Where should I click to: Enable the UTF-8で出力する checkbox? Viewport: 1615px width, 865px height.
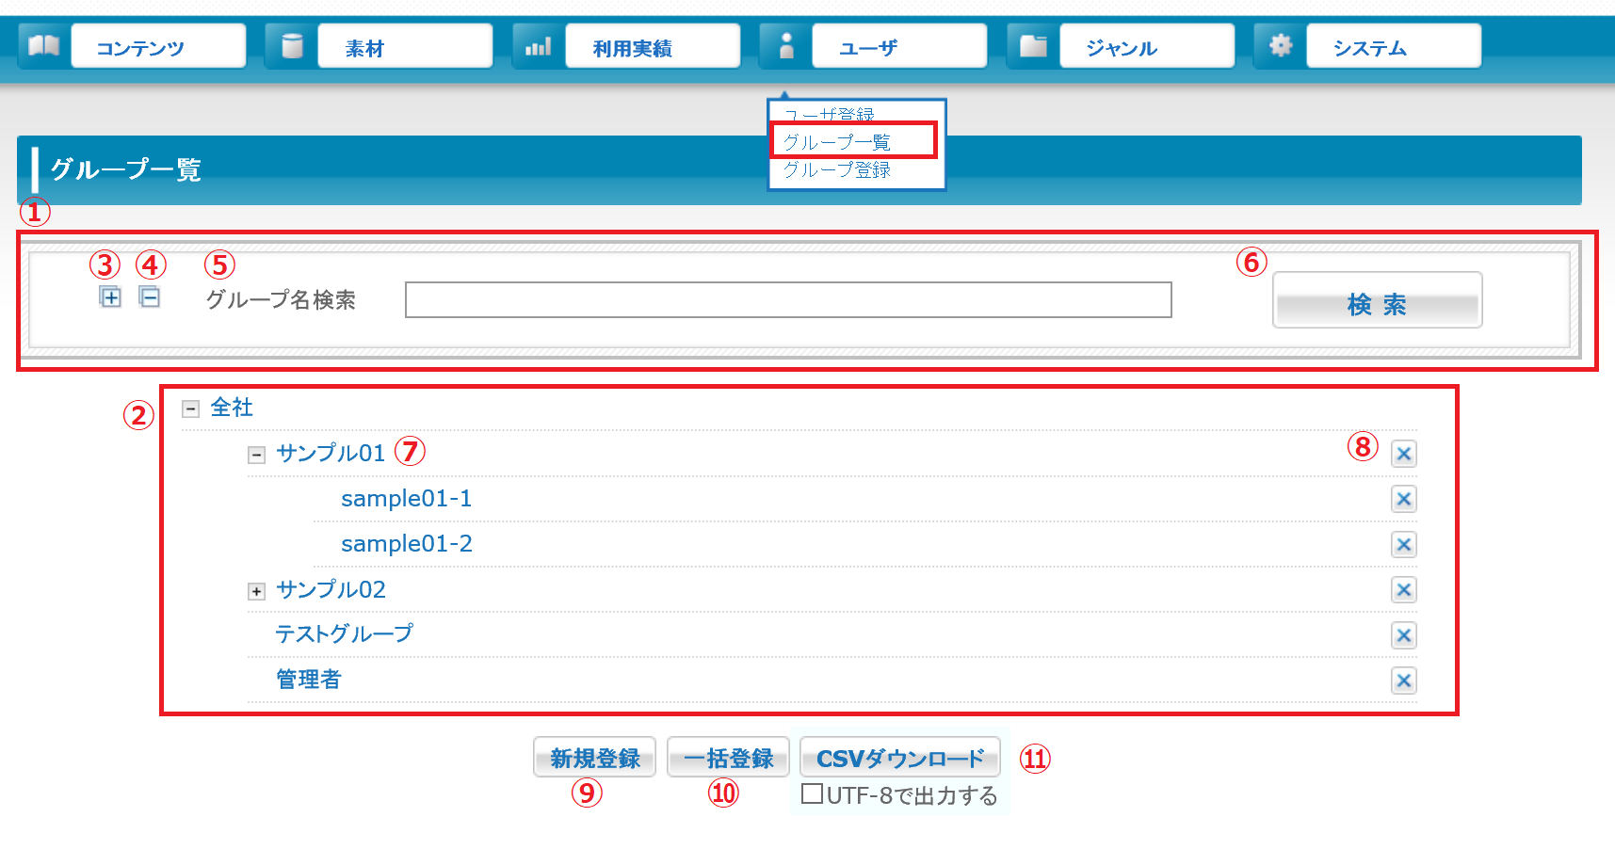click(812, 794)
